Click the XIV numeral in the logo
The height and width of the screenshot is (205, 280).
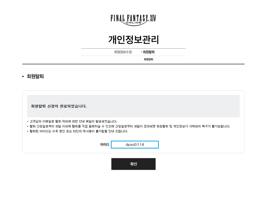click(x=153, y=18)
